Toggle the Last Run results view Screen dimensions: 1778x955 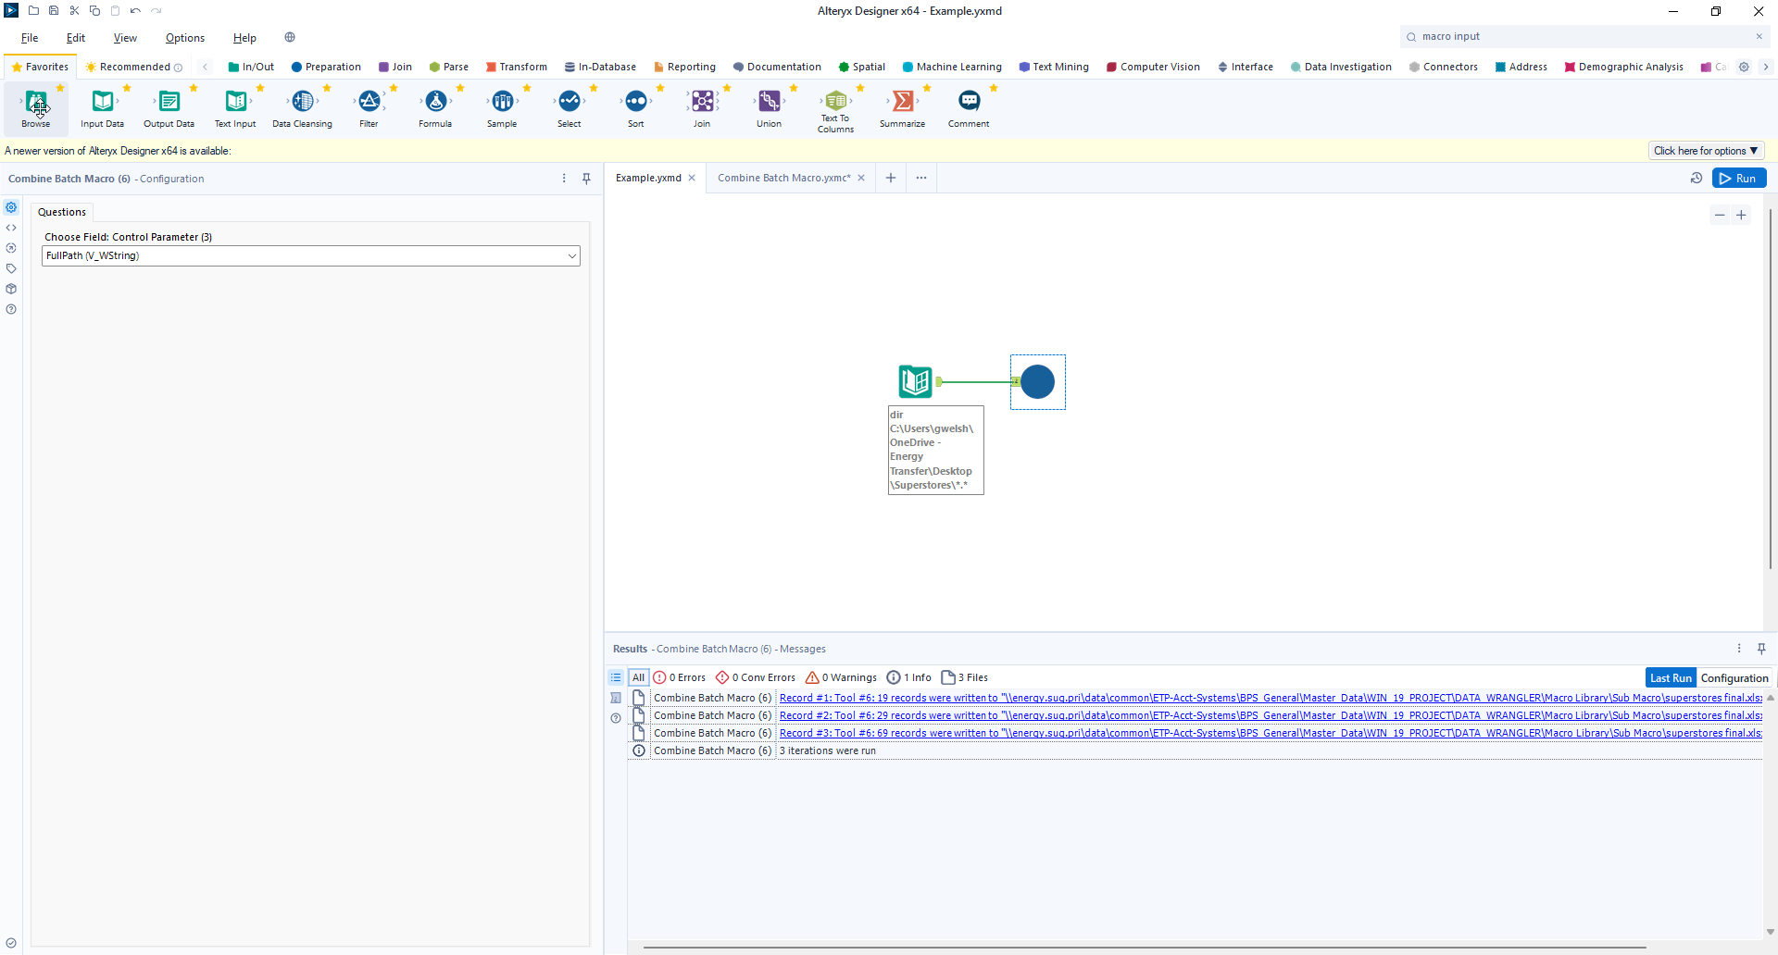click(1671, 678)
